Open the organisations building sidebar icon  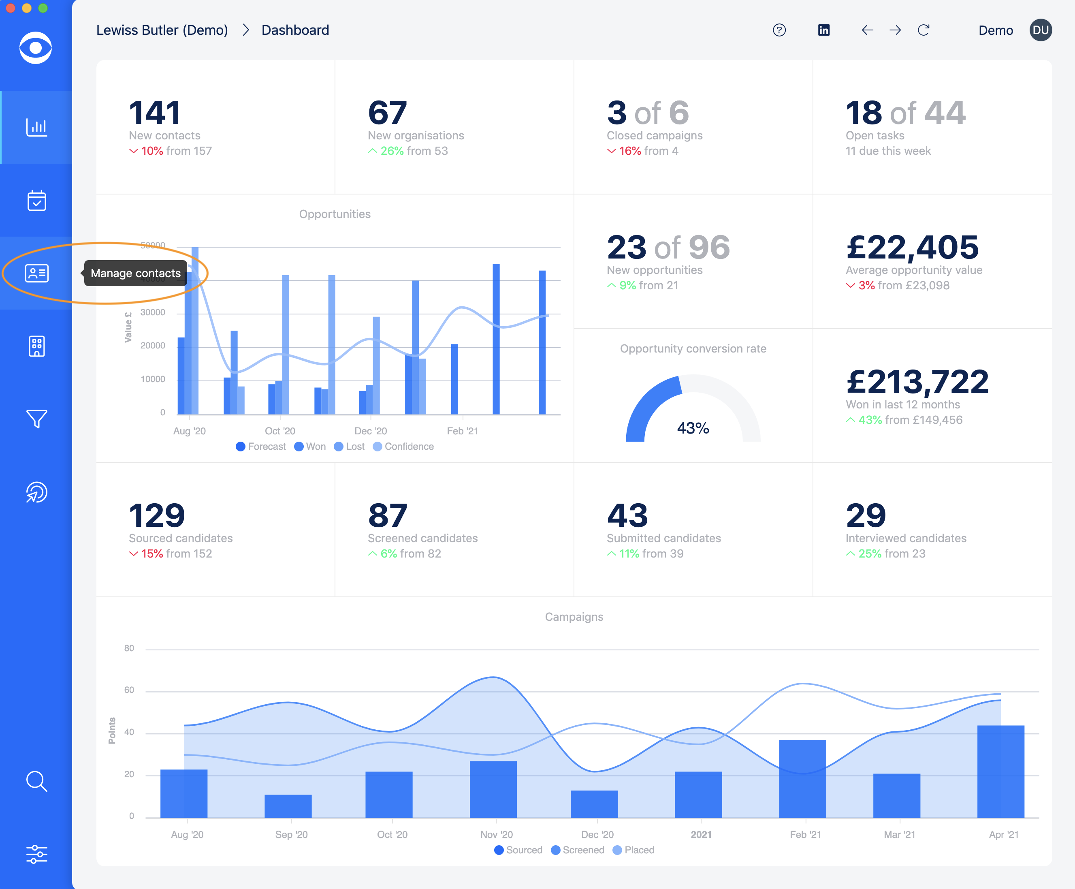[x=36, y=346]
